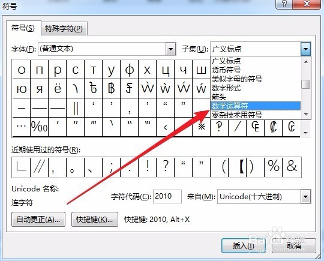Select the 符号(S) tab
This screenshot has width=324, height=261.
23,28
